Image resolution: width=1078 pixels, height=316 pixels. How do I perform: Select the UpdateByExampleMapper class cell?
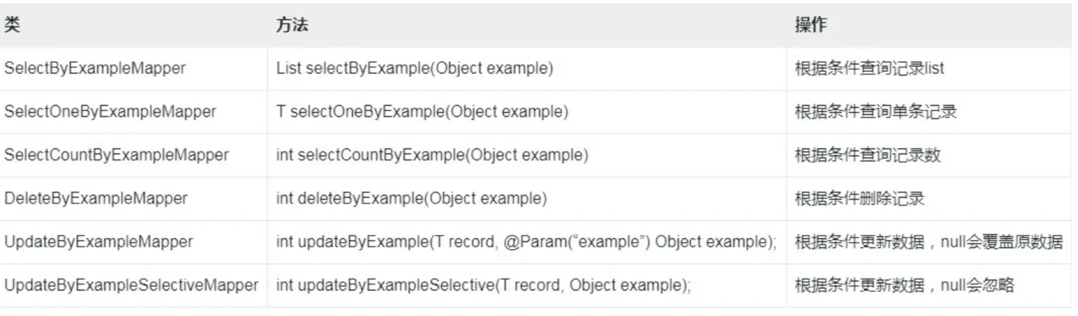pos(99,242)
